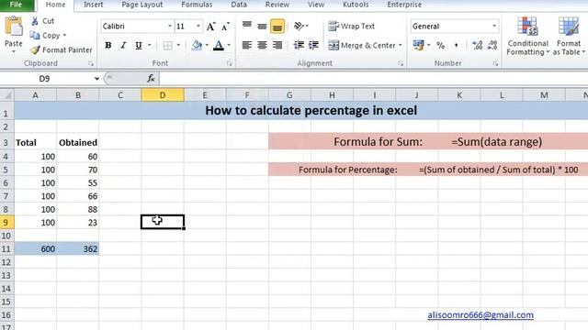Open the font size dropdown
Screen dimensions: 588x330
pos(198,27)
